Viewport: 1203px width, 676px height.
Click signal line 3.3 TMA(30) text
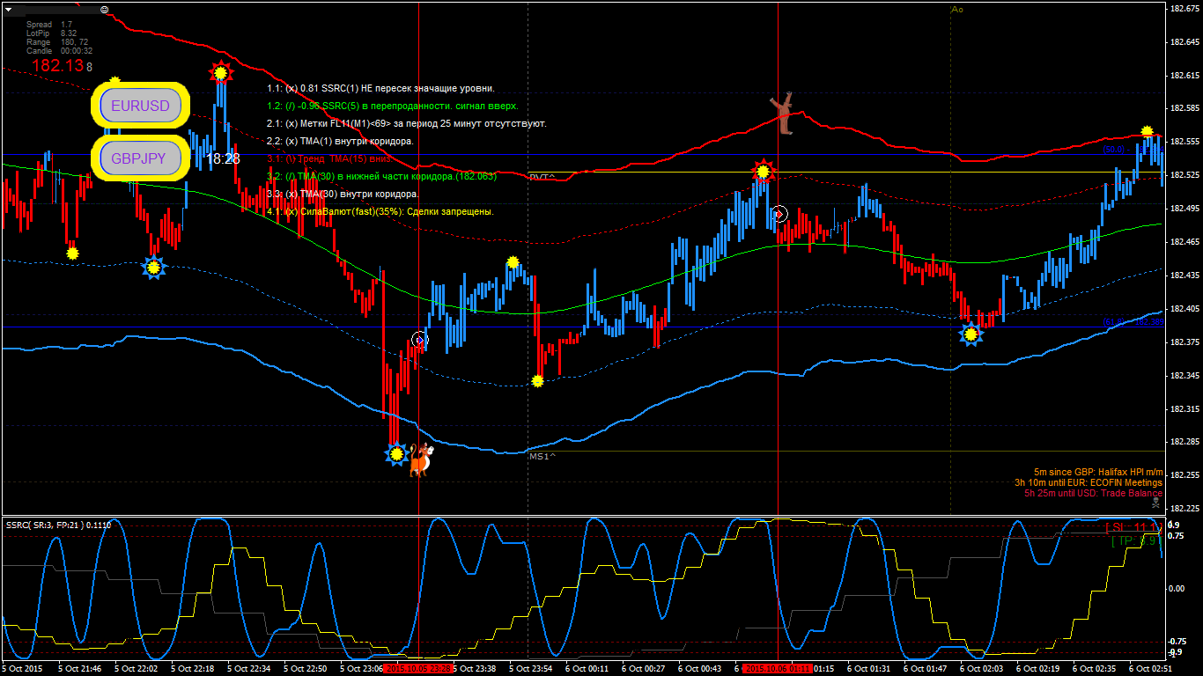(343, 194)
